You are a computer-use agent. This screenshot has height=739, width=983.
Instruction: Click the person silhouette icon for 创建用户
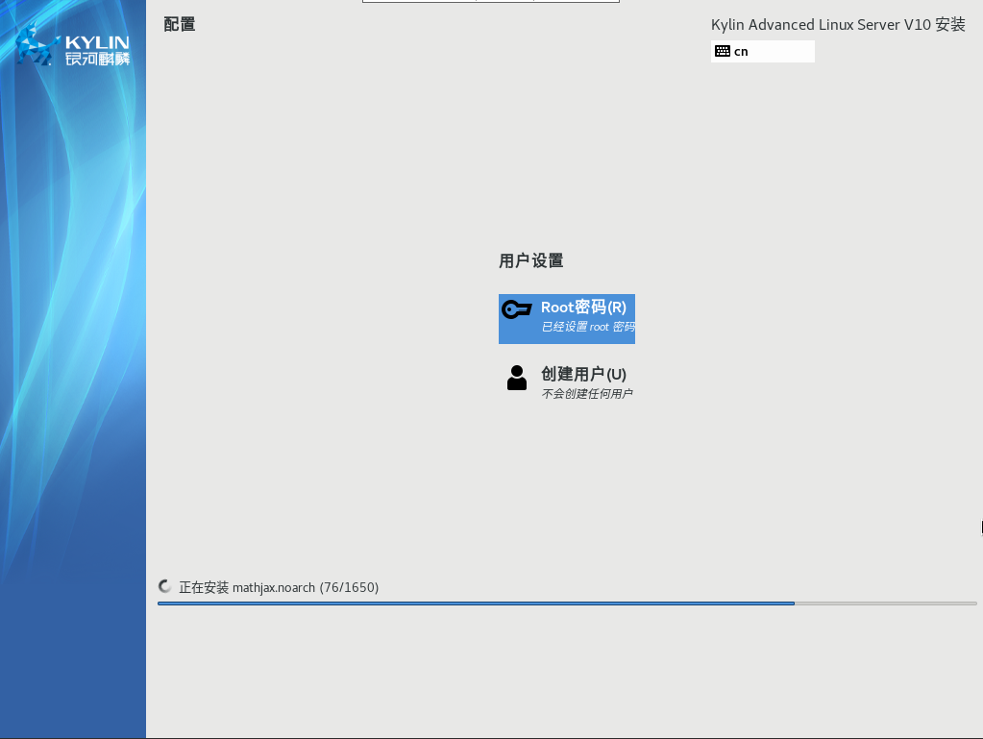517,378
